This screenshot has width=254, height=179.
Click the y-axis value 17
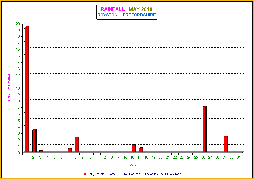18,43
